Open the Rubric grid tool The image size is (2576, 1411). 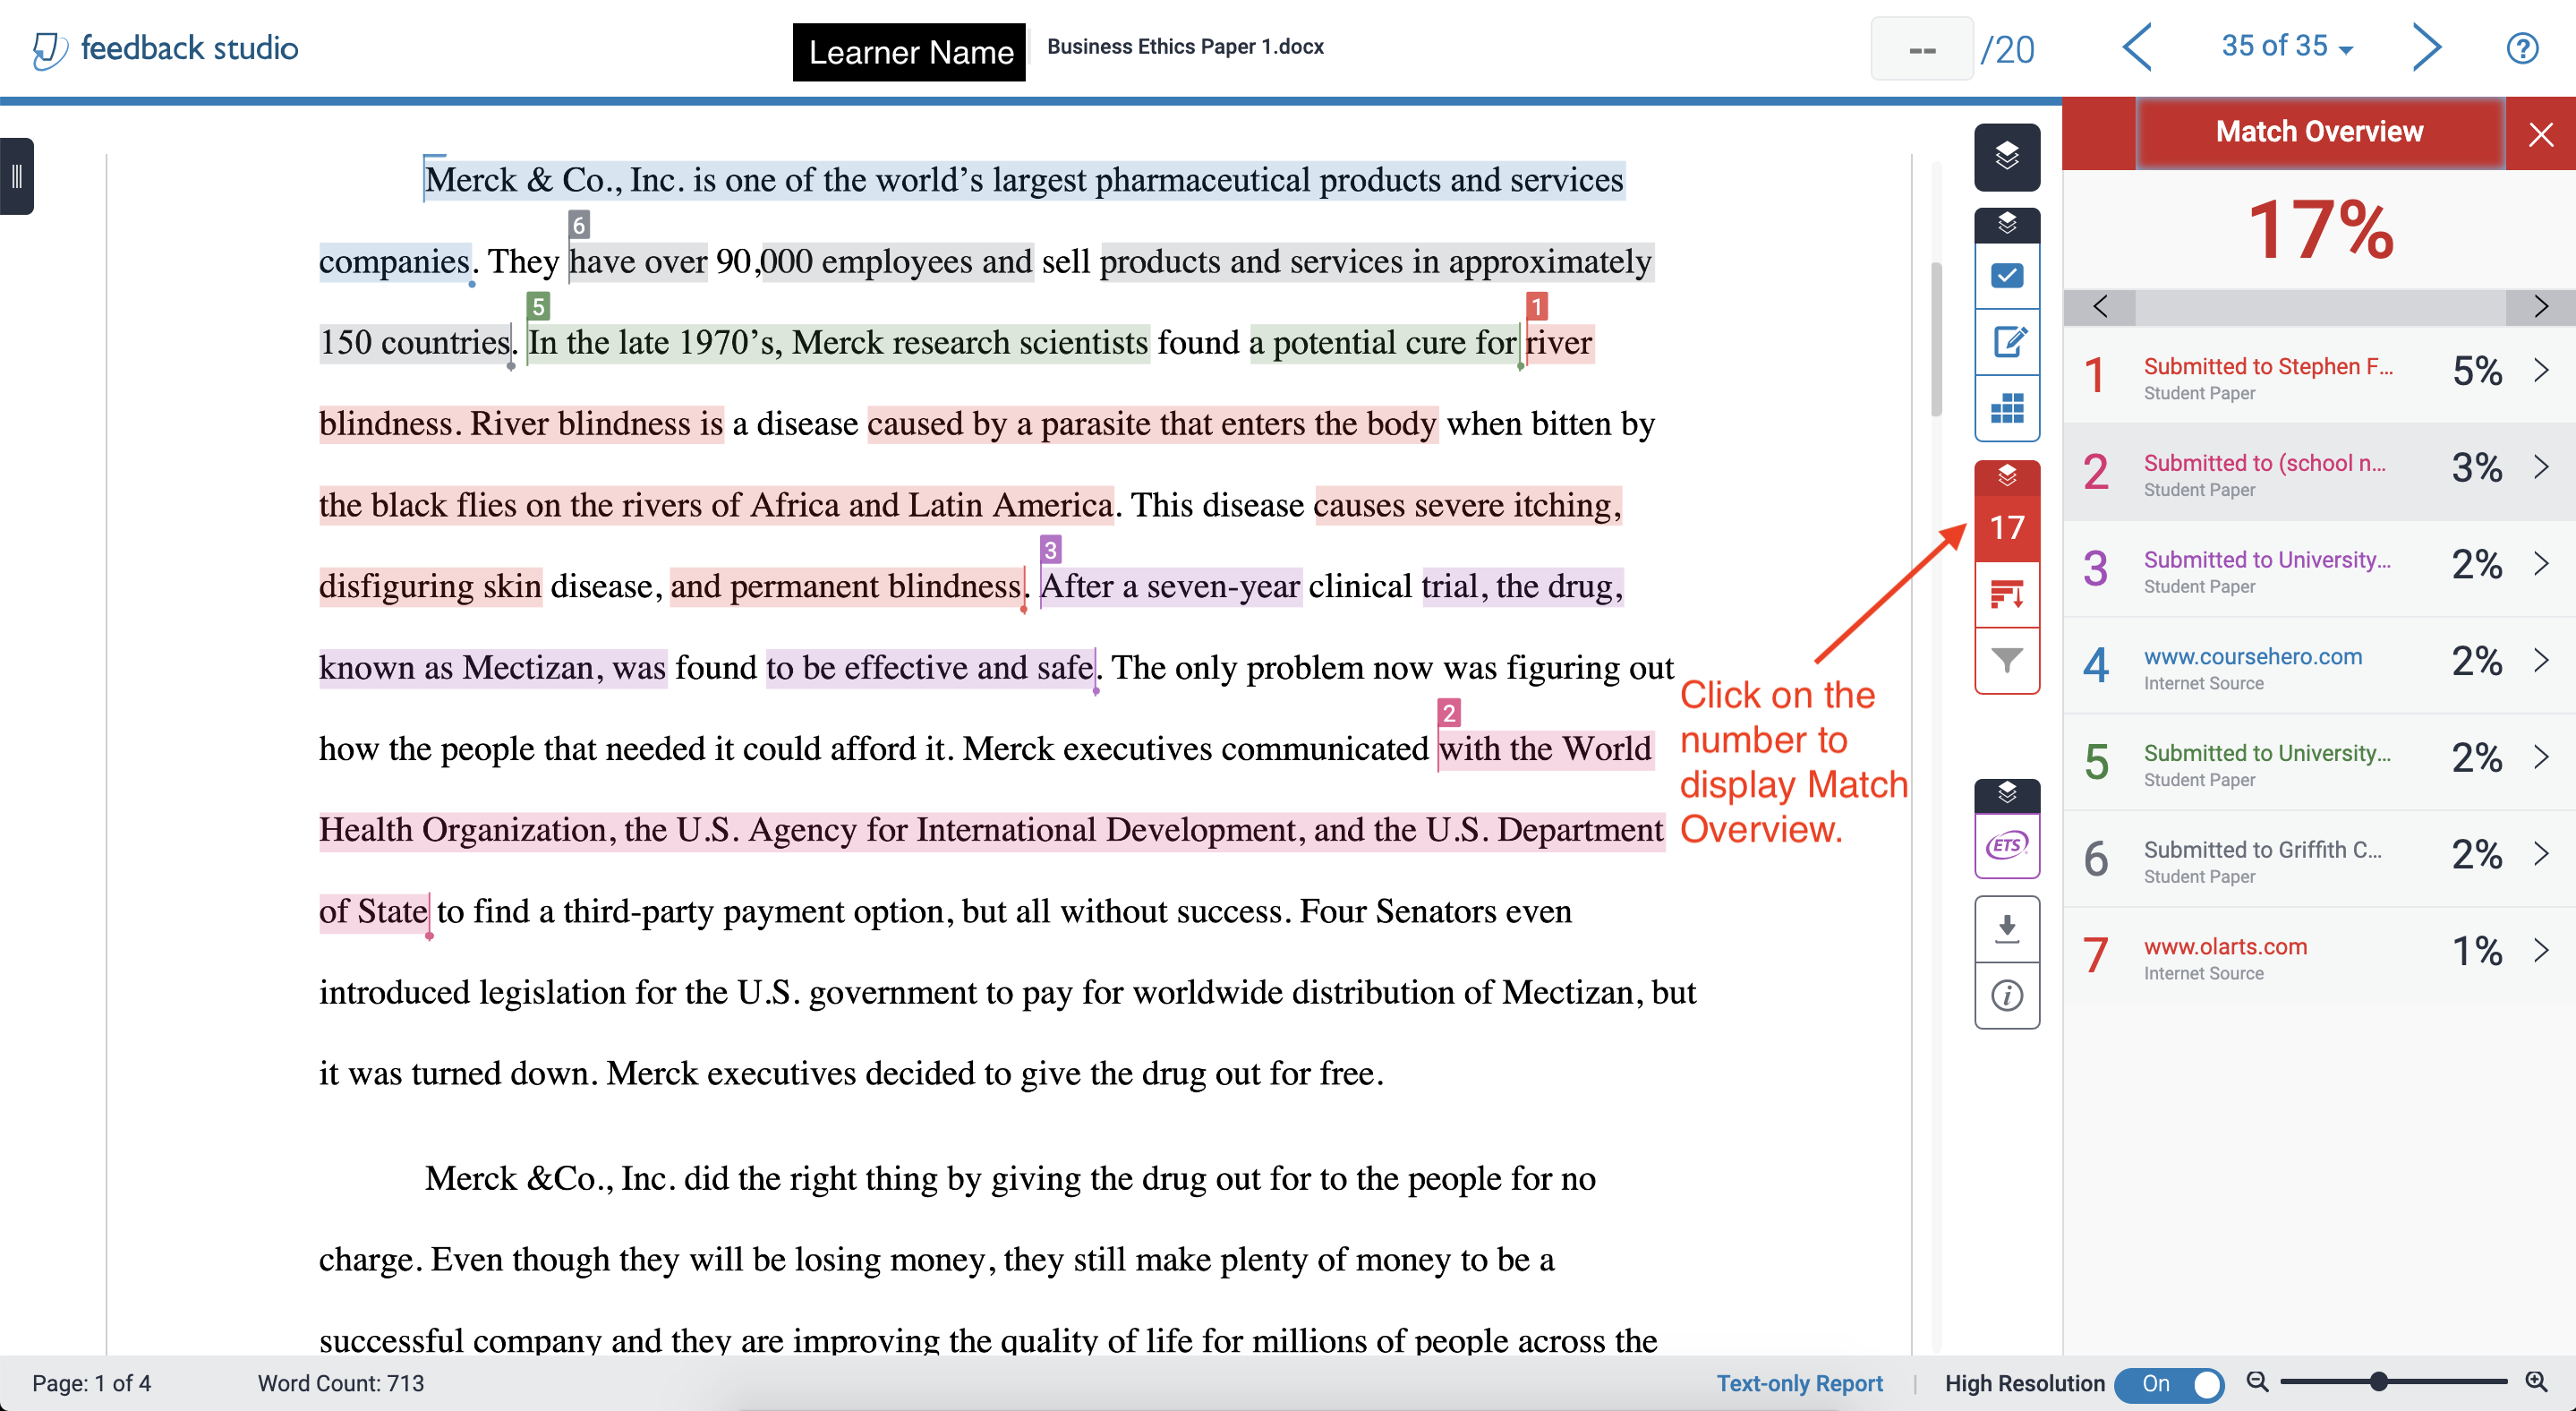(2006, 408)
